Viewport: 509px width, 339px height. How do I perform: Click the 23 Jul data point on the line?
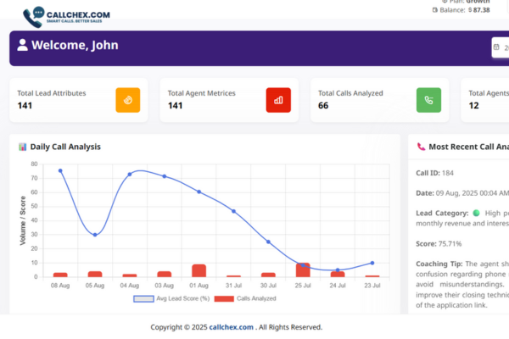click(372, 263)
